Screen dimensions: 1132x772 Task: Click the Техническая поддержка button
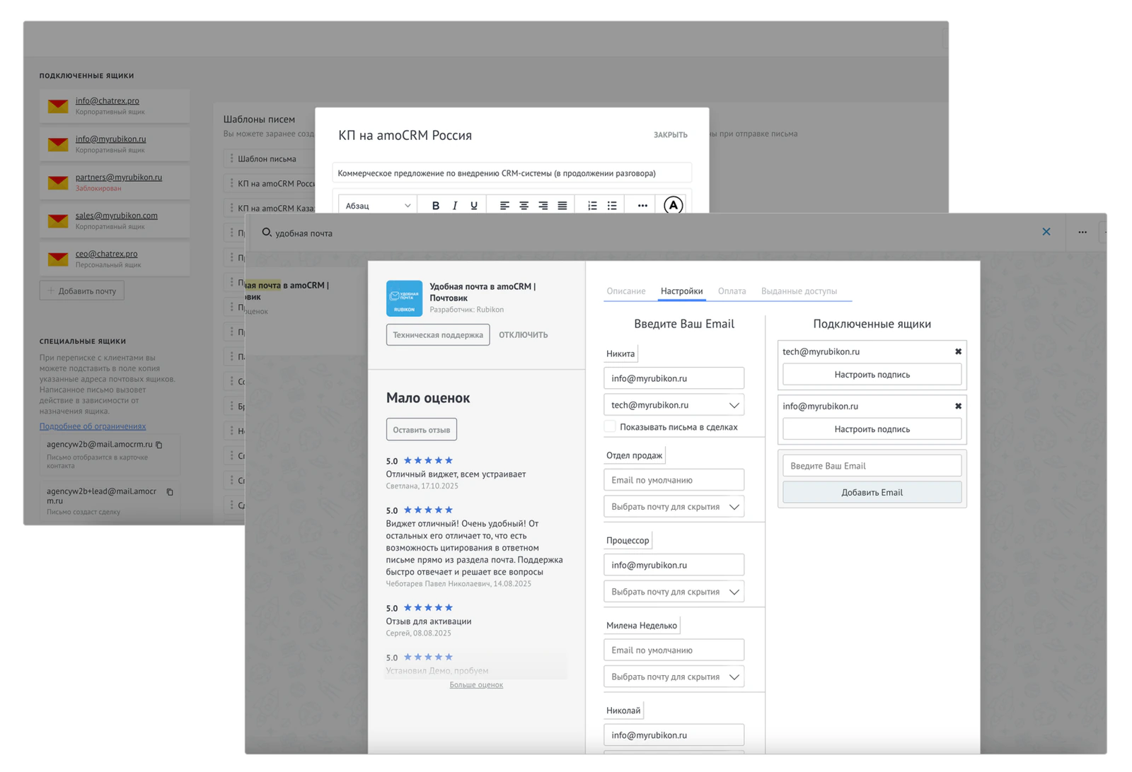click(x=438, y=335)
